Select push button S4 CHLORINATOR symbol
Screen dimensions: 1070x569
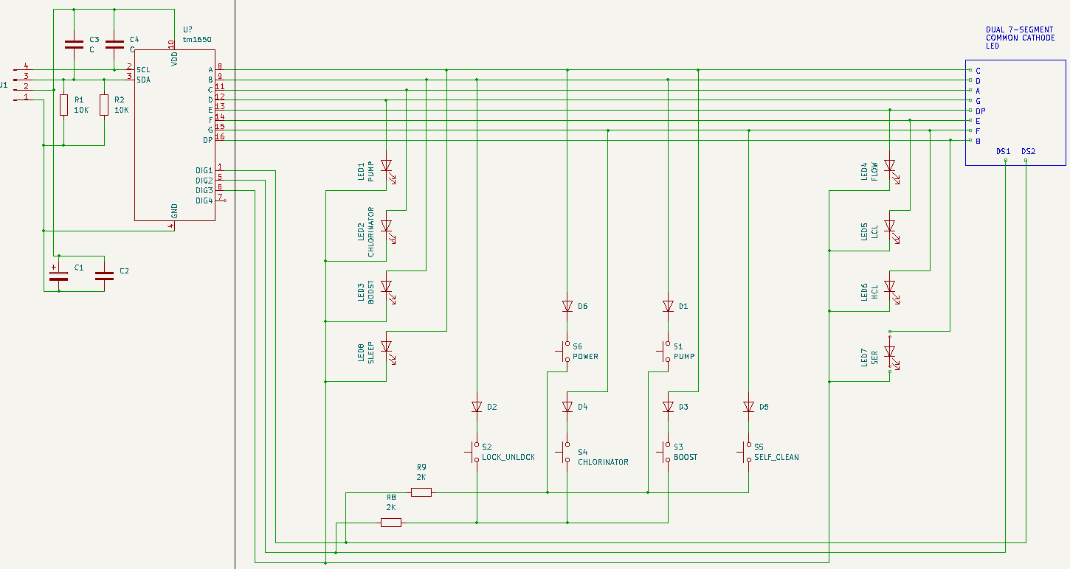click(x=564, y=453)
